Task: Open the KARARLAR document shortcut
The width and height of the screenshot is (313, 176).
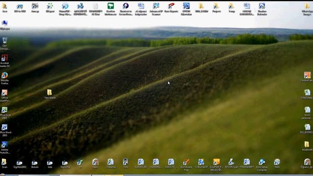Action: (x=141, y=164)
